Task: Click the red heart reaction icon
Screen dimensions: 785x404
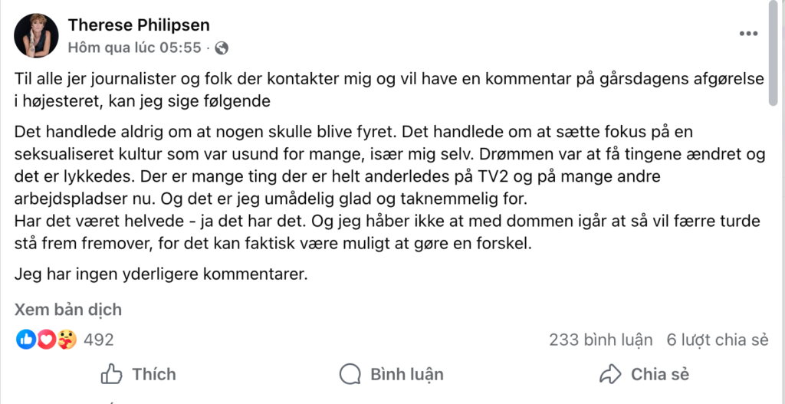Action: (x=47, y=340)
